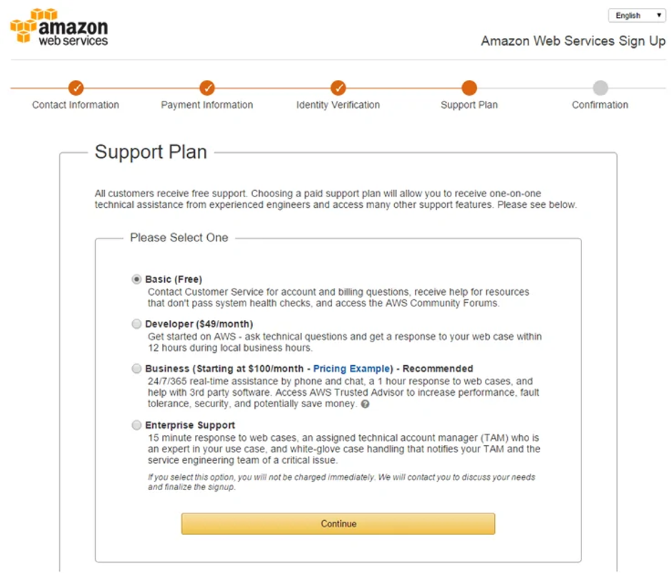Screen dimensions: 672x573
Task: Go to the Payment Information step label
Action: point(207,105)
